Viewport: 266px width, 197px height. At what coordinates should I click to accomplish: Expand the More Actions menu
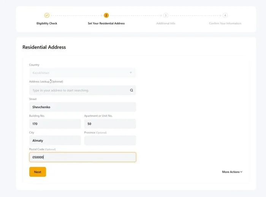point(232,172)
